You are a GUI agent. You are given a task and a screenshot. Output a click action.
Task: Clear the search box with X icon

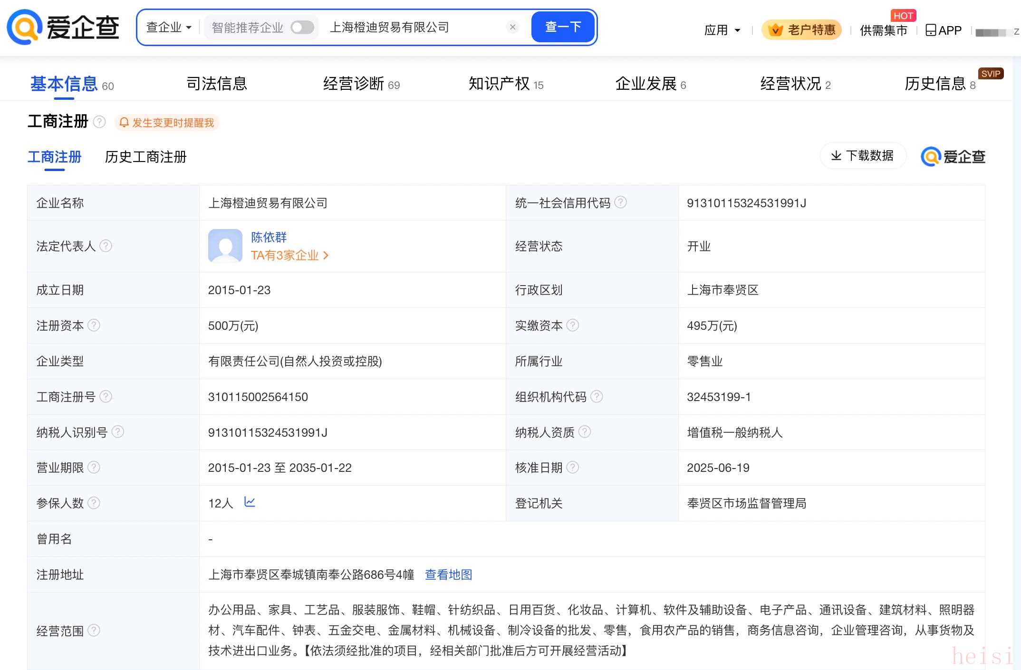pos(512,27)
